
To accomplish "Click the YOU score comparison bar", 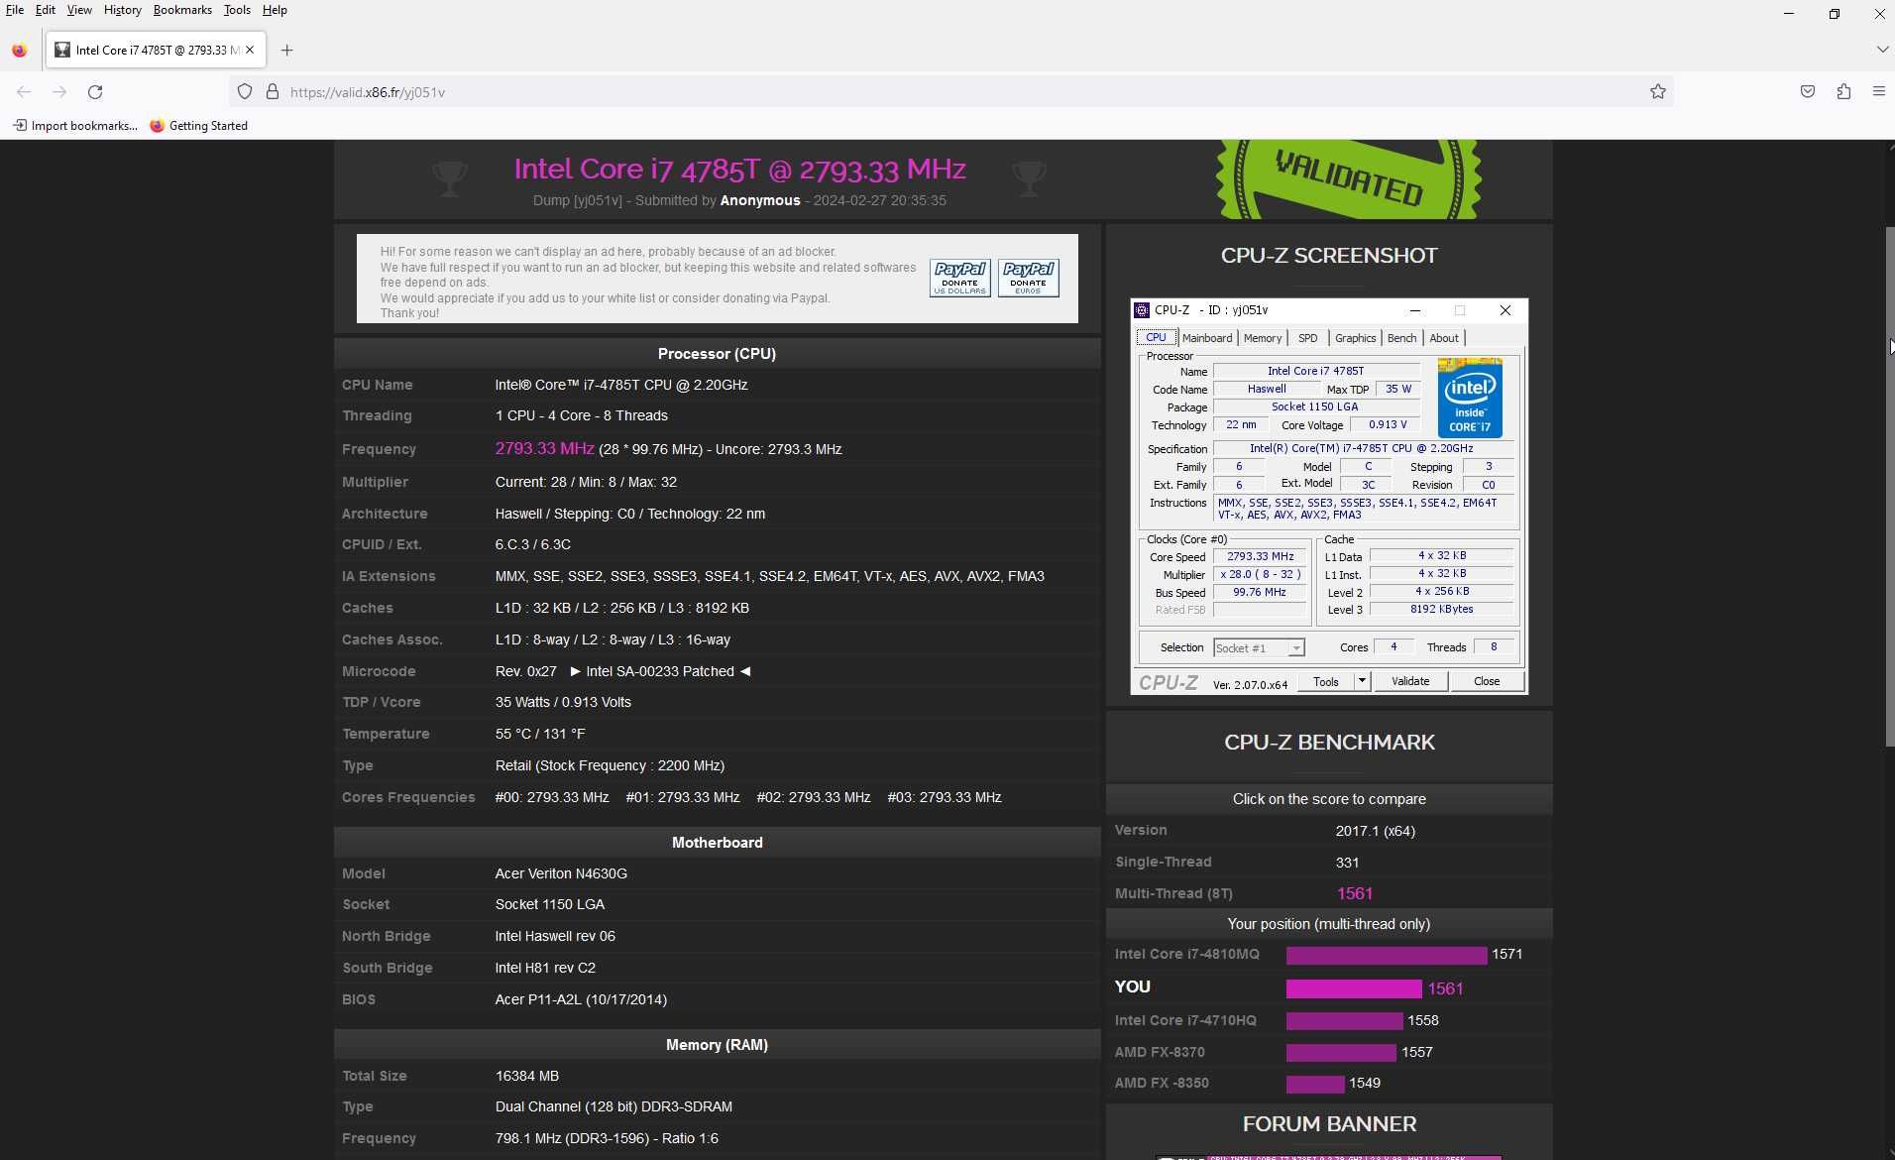I will tap(1354, 988).
